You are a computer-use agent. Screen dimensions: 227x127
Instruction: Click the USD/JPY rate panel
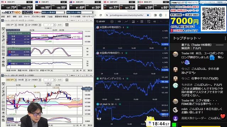coord(17,5)
